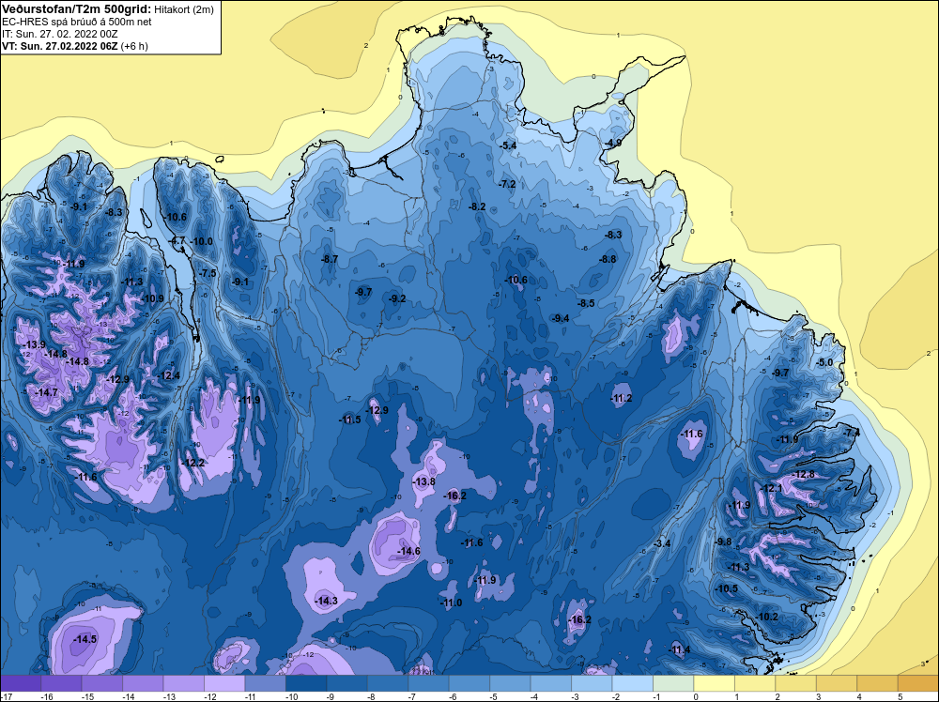The height and width of the screenshot is (702, 939).
Task: Click the -5.0 temperature label
Action: click(825, 362)
